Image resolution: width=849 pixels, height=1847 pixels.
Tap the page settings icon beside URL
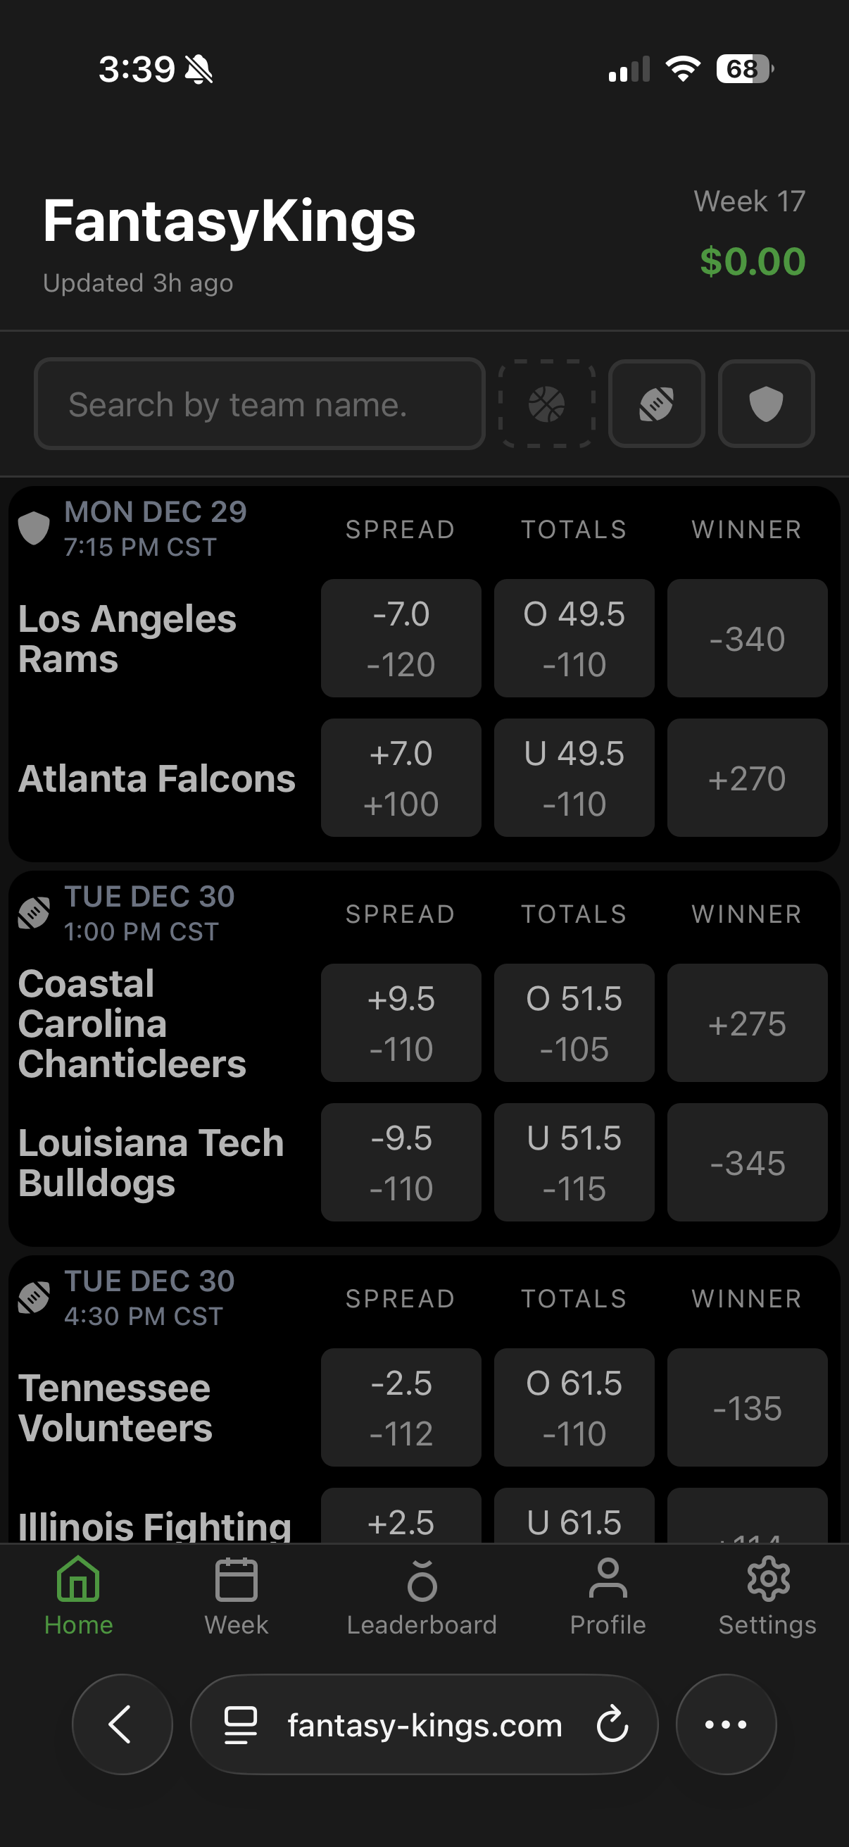(241, 1724)
